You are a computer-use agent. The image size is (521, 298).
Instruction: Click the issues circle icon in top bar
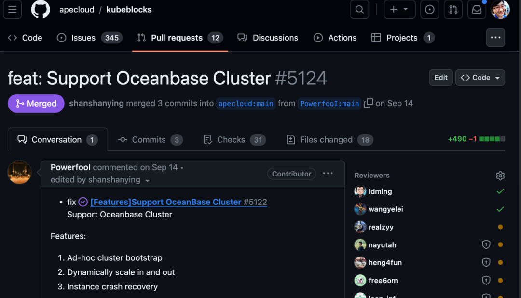tap(429, 9)
